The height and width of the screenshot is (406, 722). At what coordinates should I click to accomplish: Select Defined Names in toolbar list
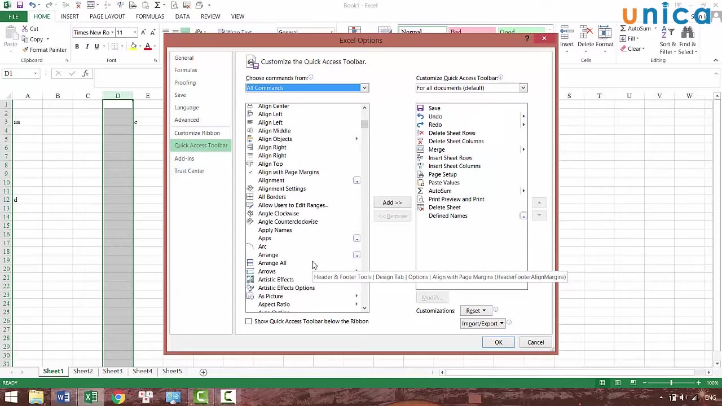click(x=448, y=216)
